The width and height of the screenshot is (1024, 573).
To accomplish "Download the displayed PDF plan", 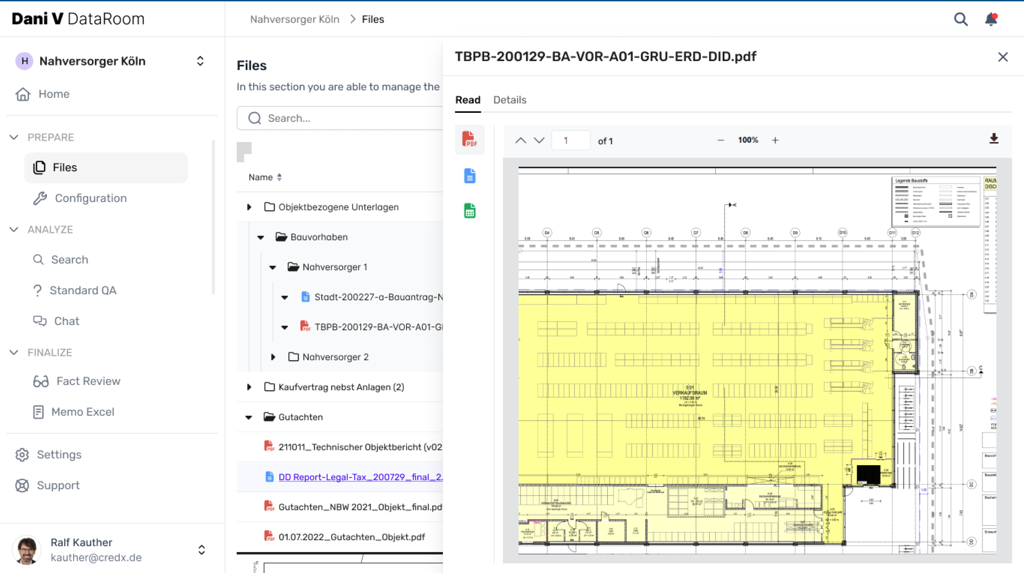I will (x=994, y=139).
